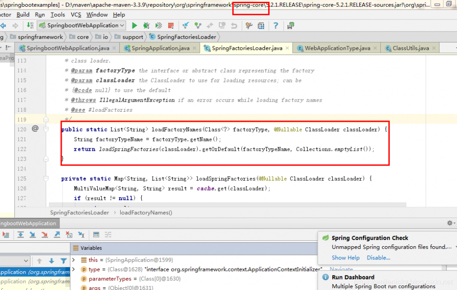Navigate back with the left arrow icon
Screen dimensions: 457x290
(x=3, y=26)
